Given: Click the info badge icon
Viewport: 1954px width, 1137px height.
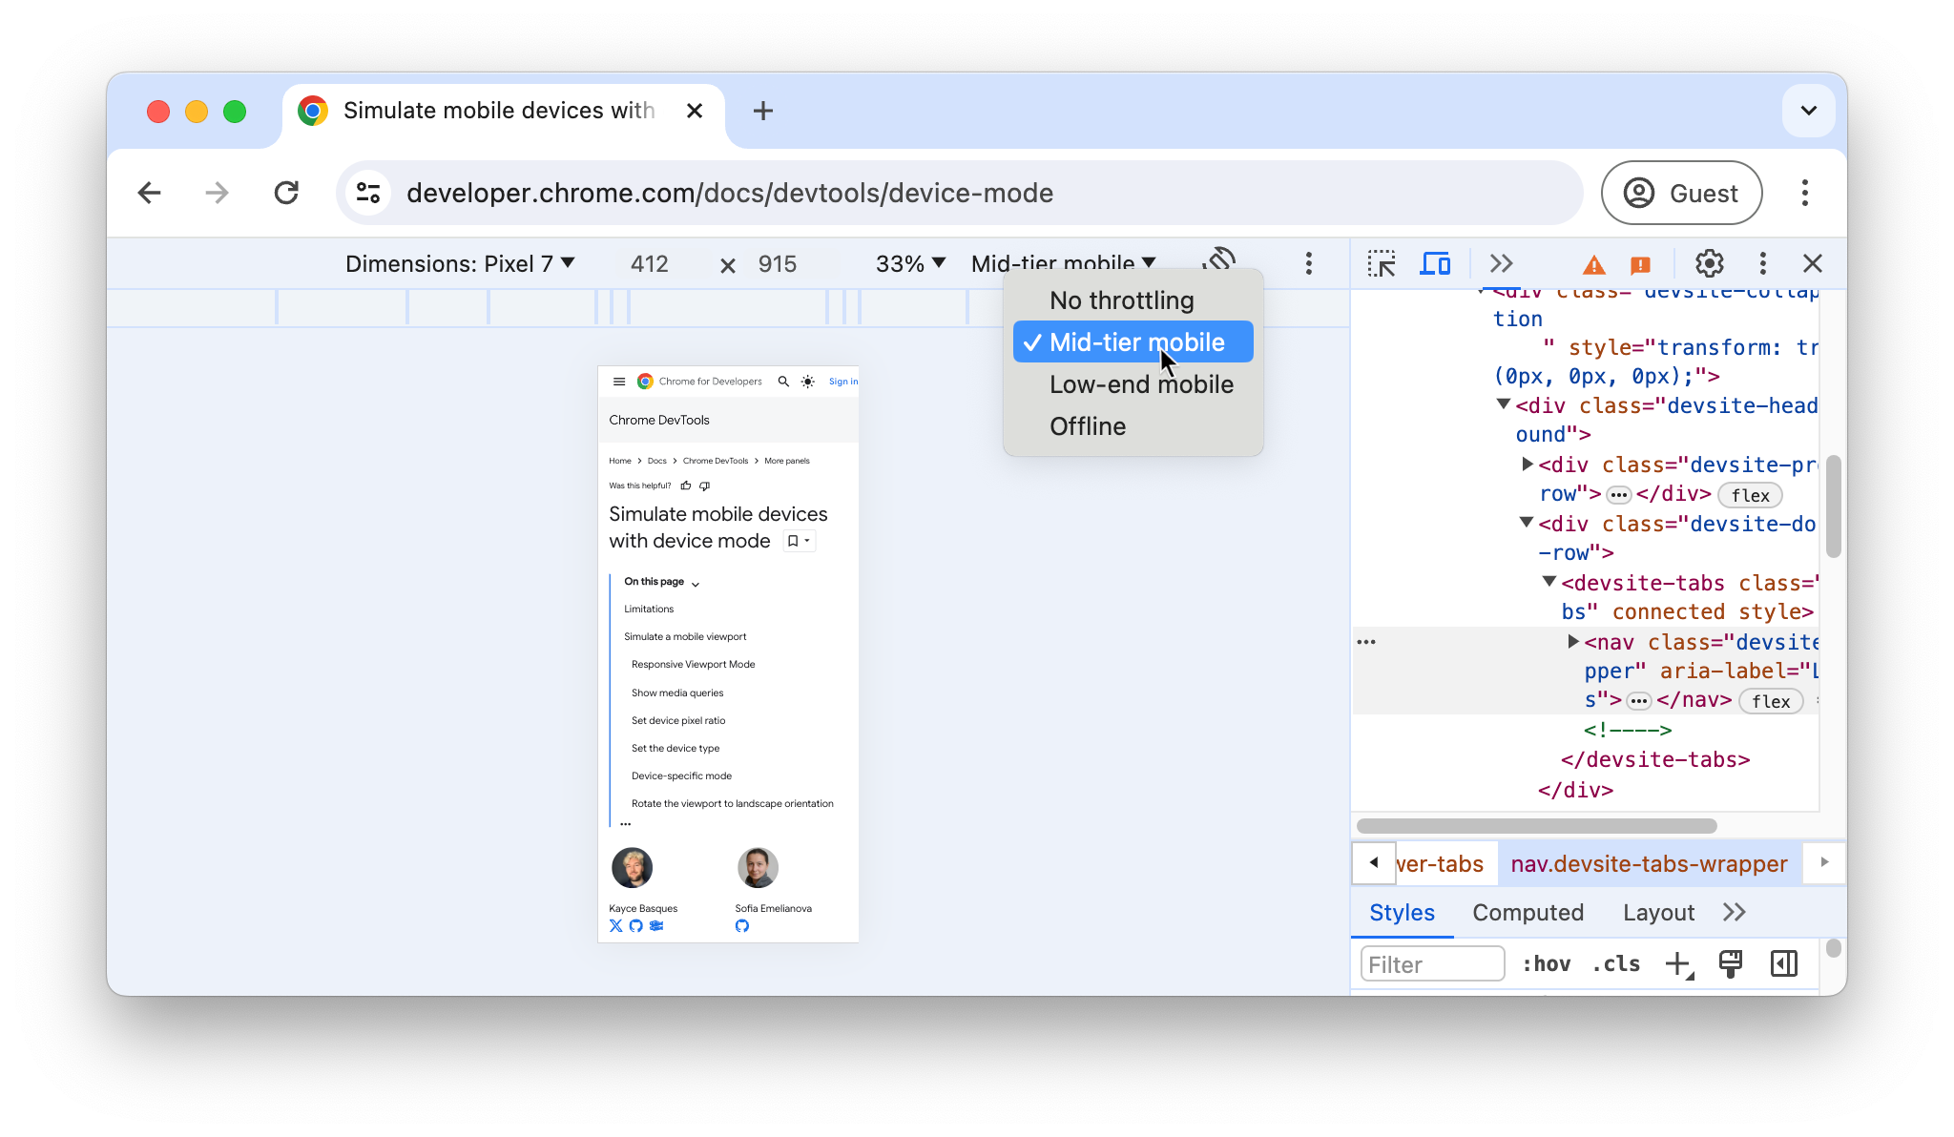Looking at the screenshot, I should point(1640,264).
